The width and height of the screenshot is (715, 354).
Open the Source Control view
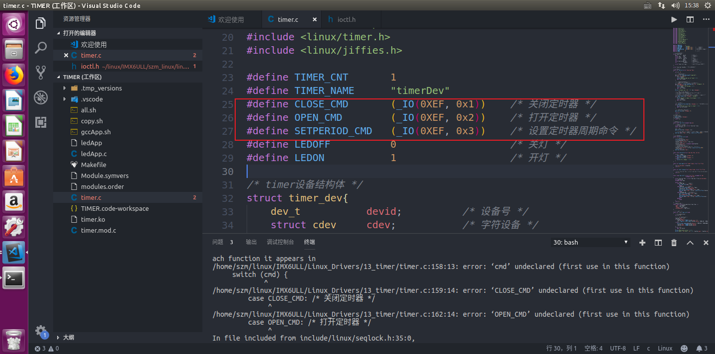coord(40,73)
